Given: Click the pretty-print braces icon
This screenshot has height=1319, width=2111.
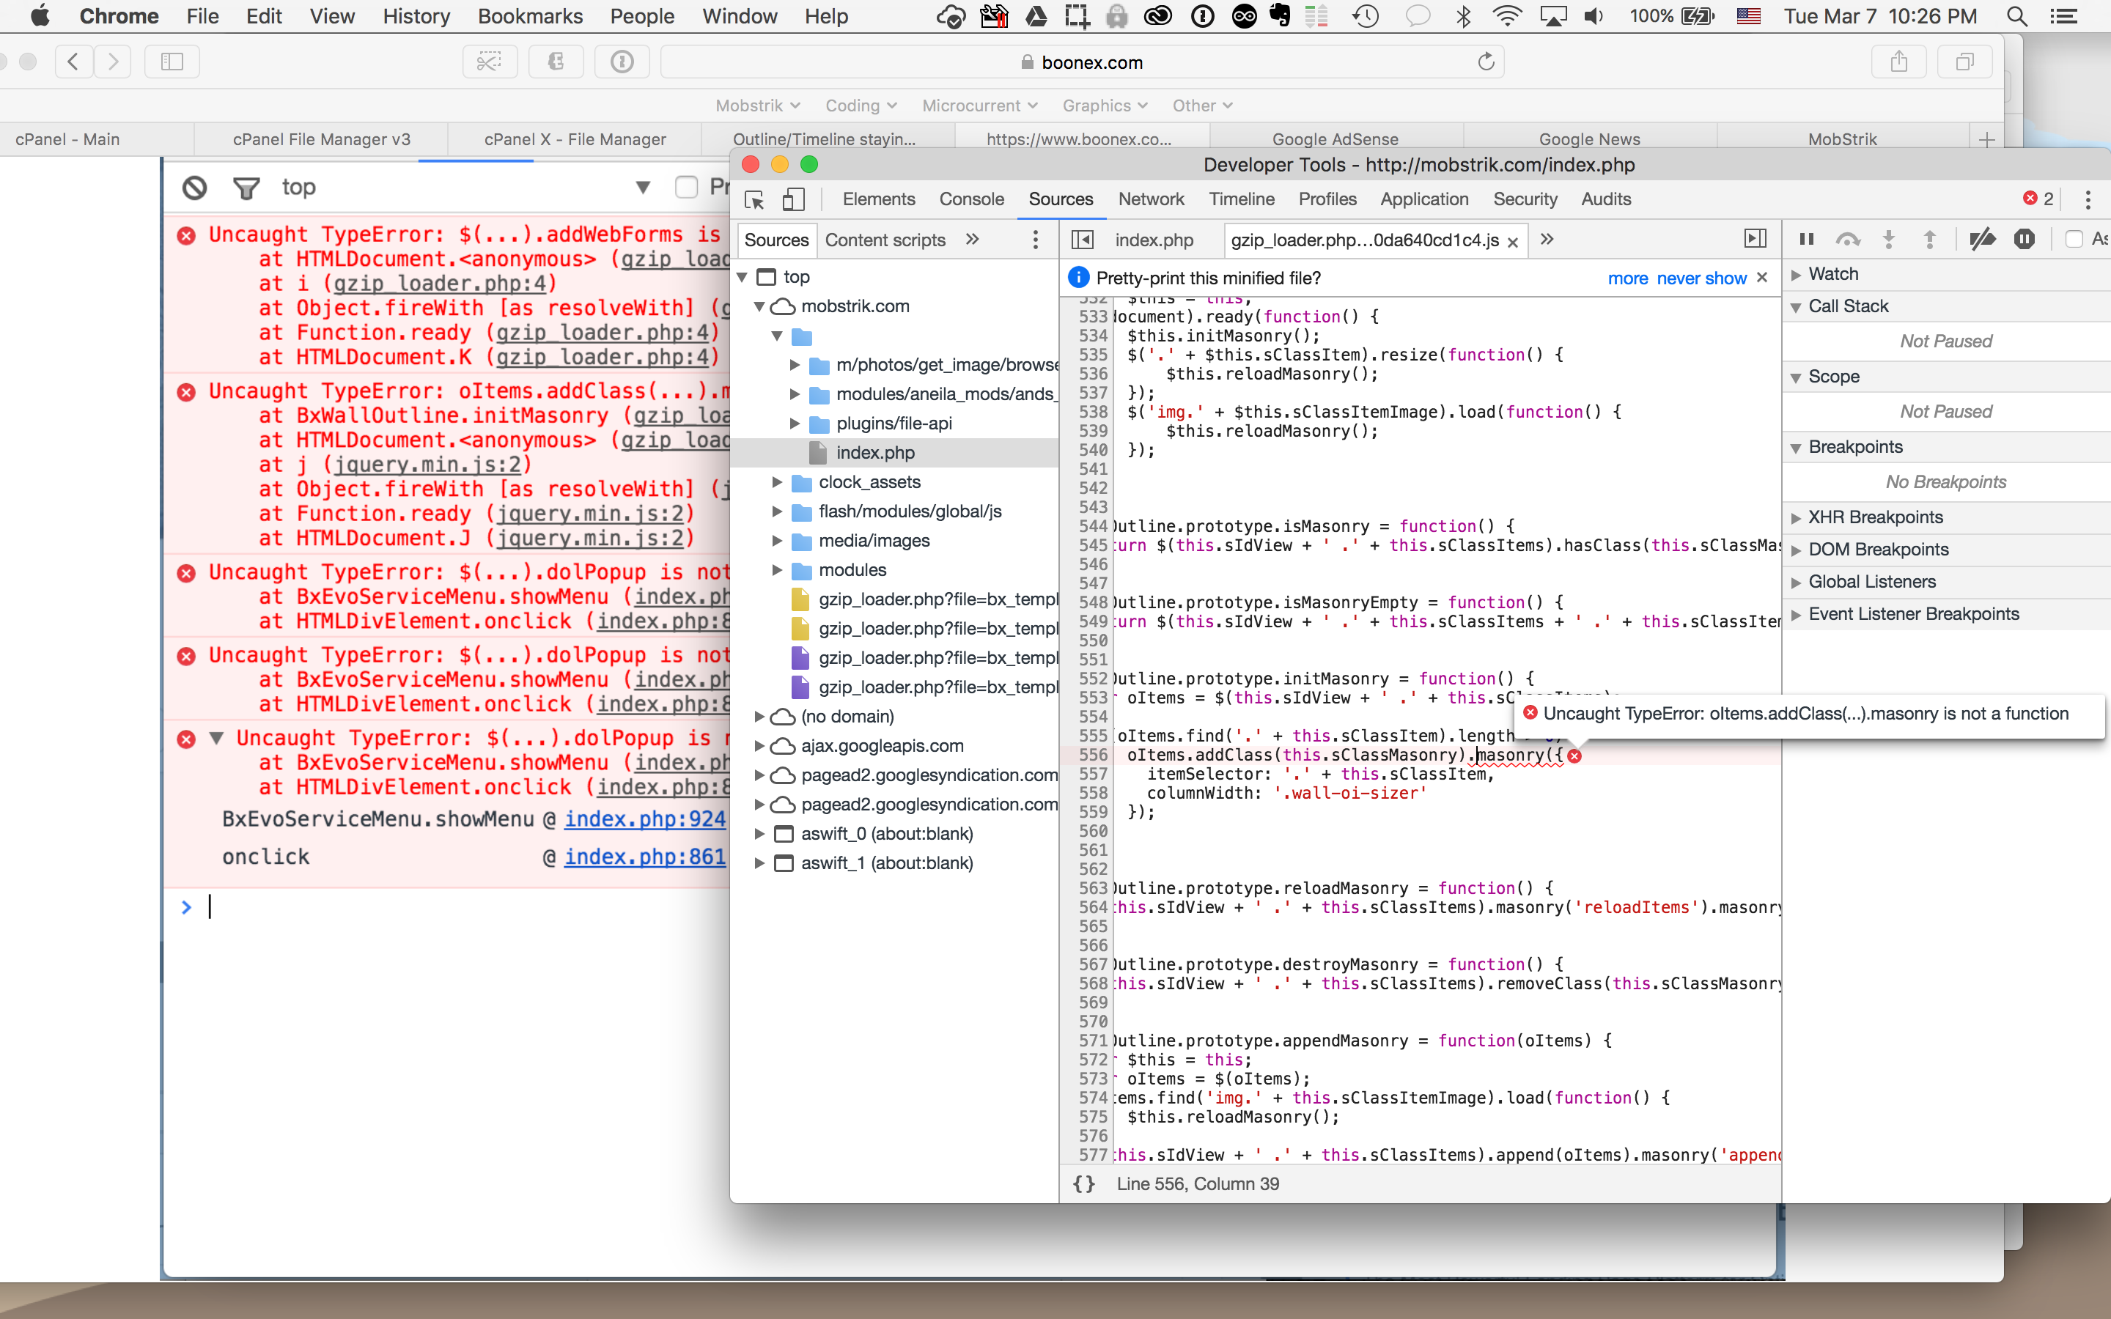Looking at the screenshot, I should coord(1083,1183).
